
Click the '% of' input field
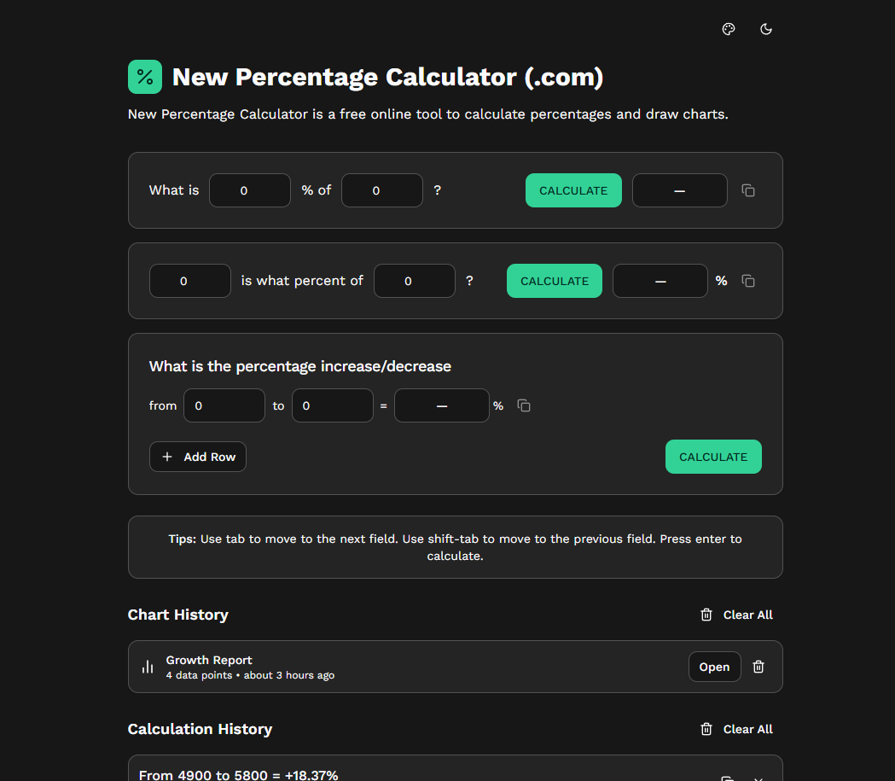381,190
